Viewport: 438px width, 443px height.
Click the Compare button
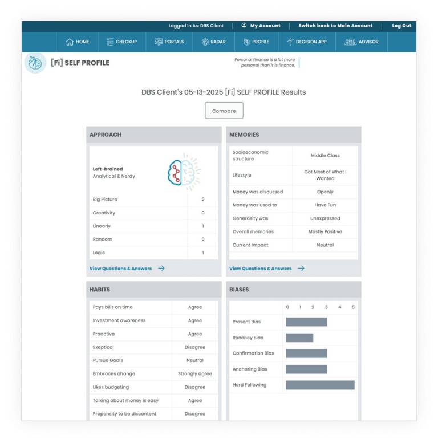[224, 111]
